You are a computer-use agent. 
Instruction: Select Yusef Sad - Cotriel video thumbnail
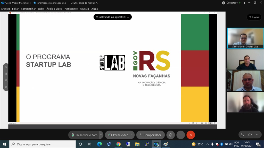245,38
